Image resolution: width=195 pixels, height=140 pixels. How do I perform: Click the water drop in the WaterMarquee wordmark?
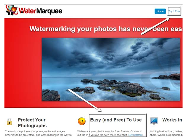click(x=22, y=12)
